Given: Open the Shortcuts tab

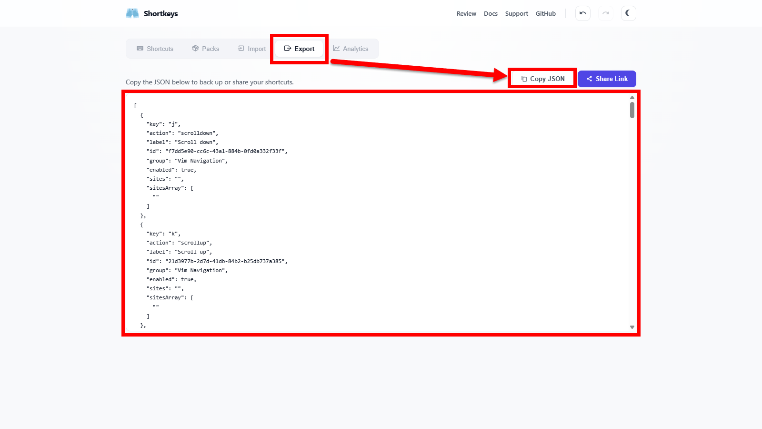Looking at the screenshot, I should (155, 49).
